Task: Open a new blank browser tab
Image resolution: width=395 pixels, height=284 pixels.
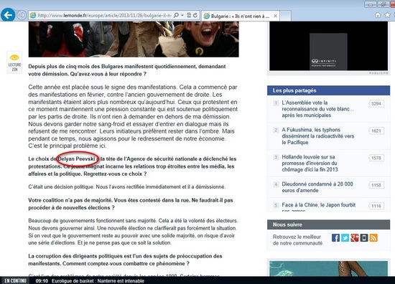Action: [x=285, y=16]
